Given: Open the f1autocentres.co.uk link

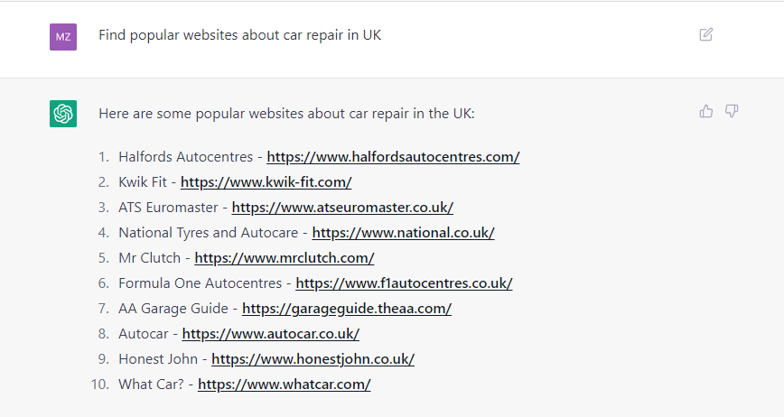Looking at the screenshot, I should click(x=404, y=283).
